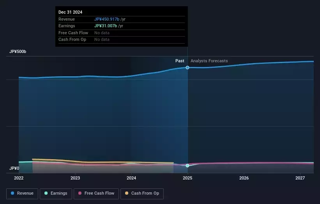Click the 2024 x-axis label
Screen dimensions: 320x204
click(x=131, y=178)
